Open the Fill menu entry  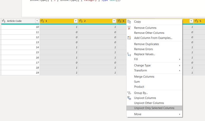click(154, 59)
